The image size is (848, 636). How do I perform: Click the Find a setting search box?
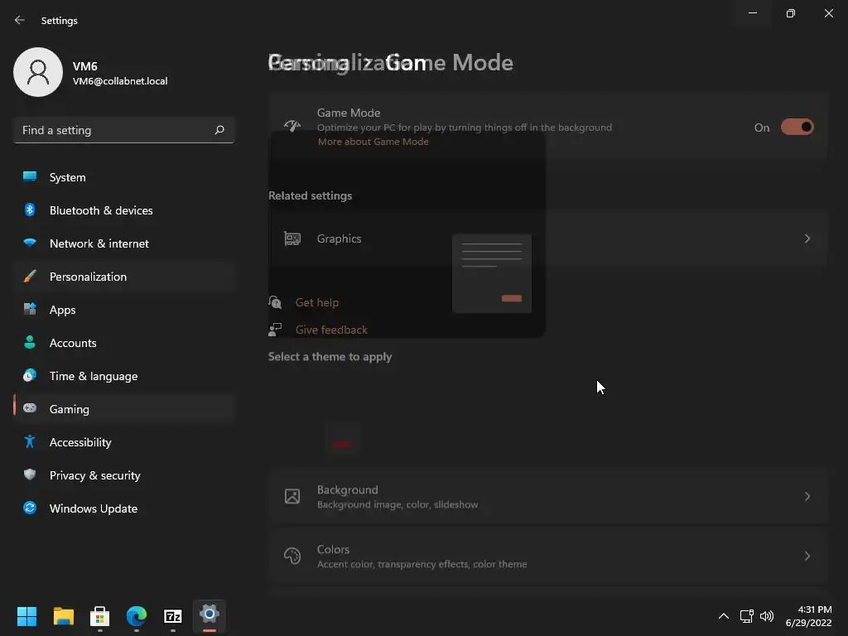click(x=124, y=130)
